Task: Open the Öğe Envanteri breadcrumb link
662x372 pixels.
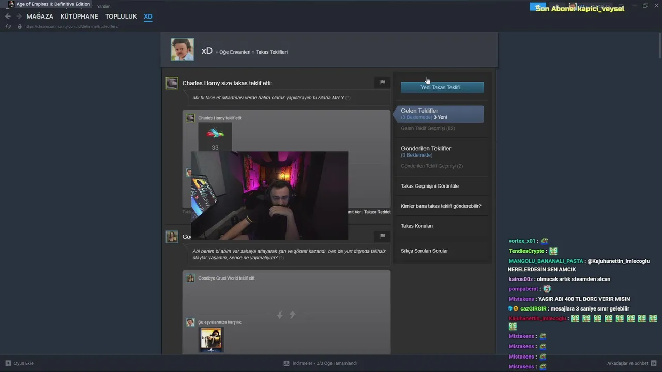Action: (x=235, y=52)
